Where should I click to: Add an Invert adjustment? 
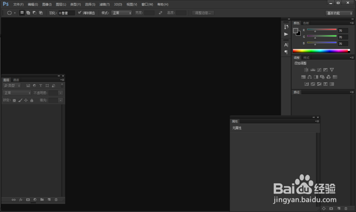click(307, 84)
